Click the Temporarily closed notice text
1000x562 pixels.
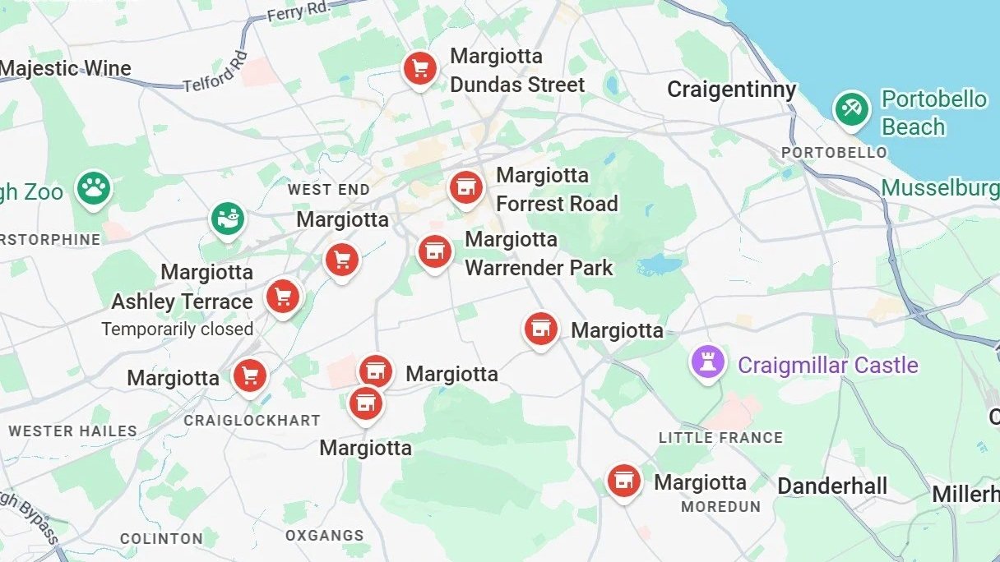[177, 329]
